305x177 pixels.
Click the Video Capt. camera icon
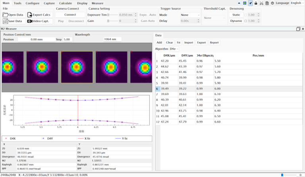pyautogui.click(x=30, y=21)
